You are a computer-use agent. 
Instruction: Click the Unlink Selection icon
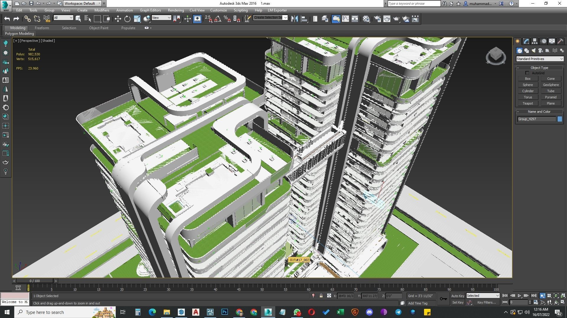click(37, 19)
